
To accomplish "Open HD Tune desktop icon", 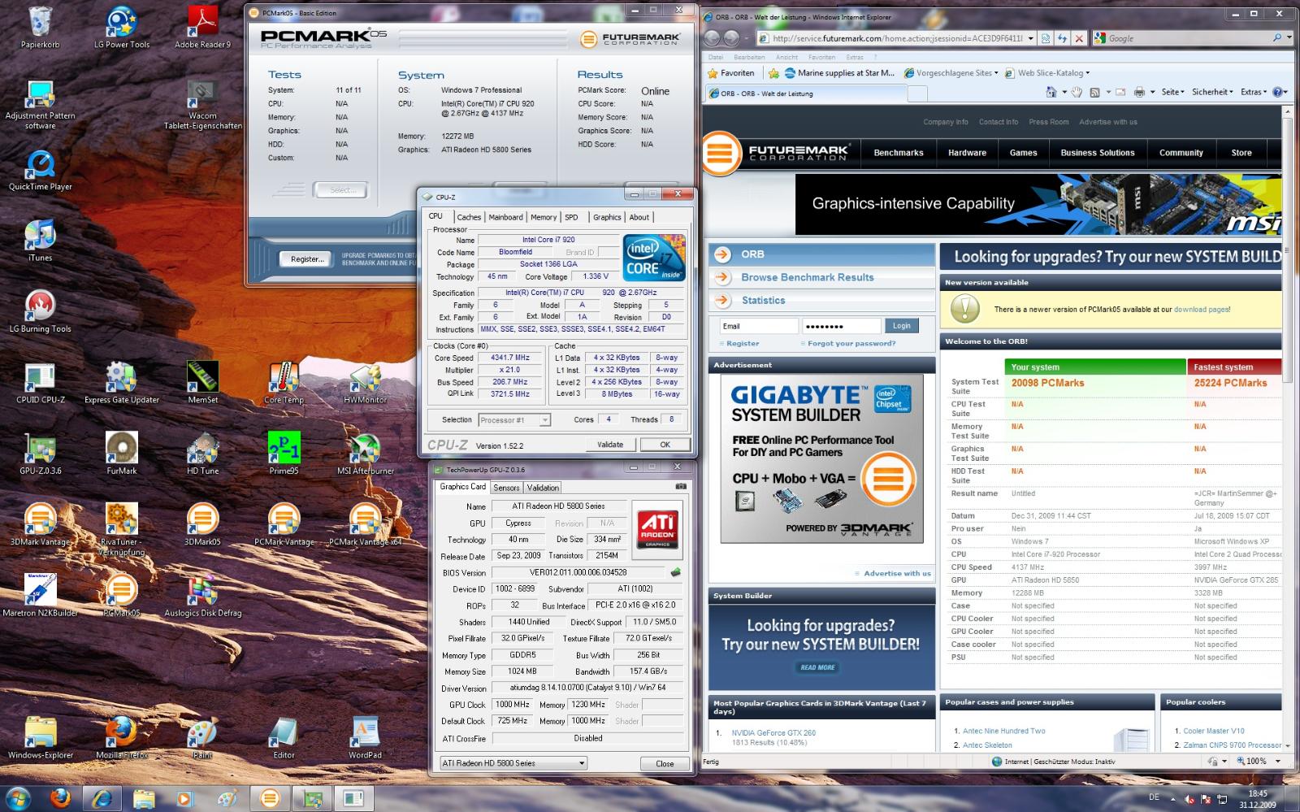I will [202, 453].
